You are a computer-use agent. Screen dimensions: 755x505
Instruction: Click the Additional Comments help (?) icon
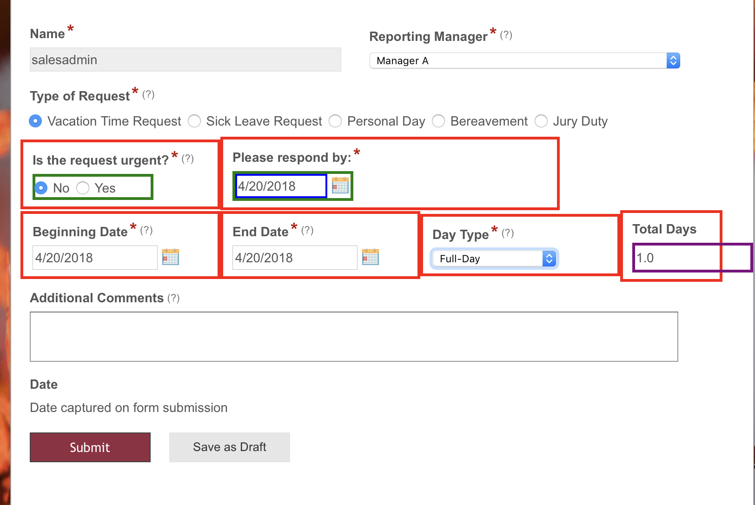coord(173,298)
